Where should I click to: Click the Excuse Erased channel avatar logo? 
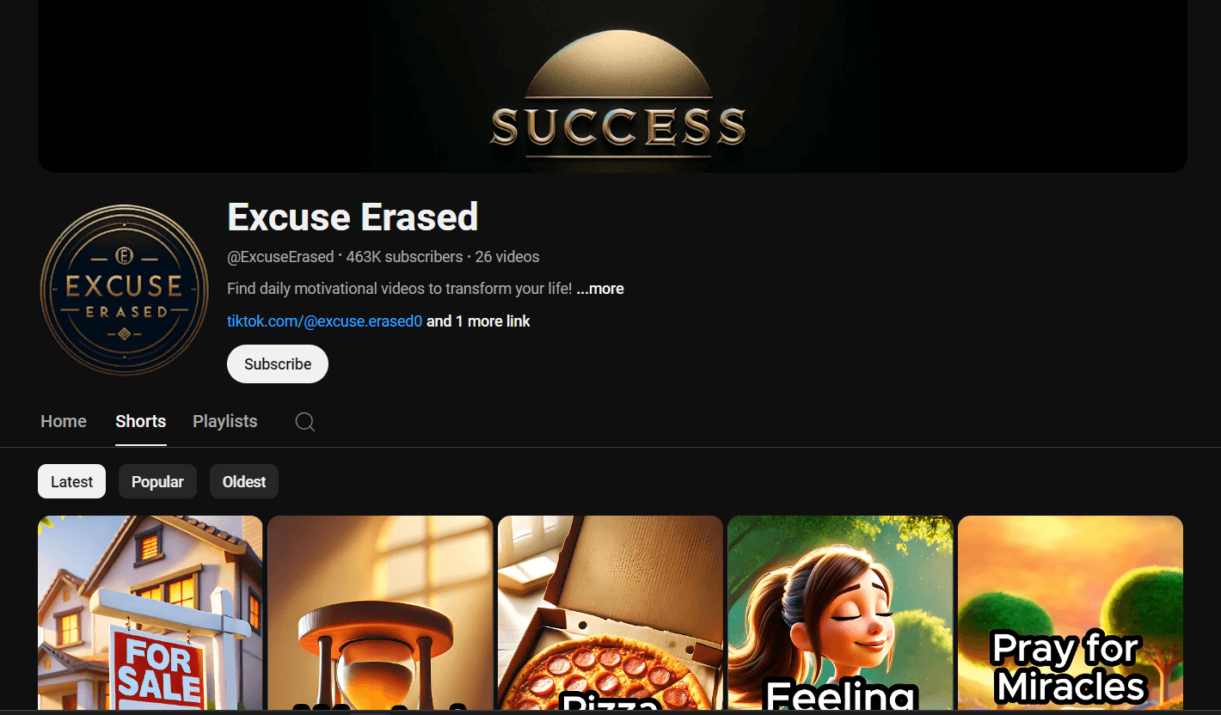(125, 290)
